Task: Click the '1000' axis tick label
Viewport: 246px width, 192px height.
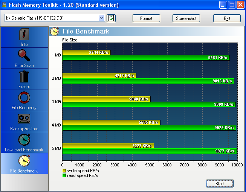Action: tap(80, 165)
